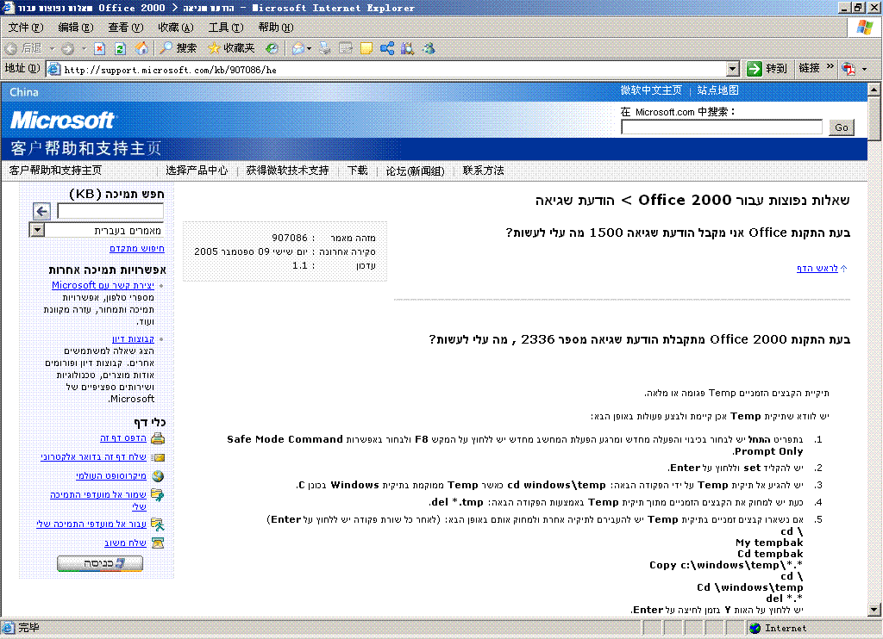Click the Forward arrow toolbar button
The height and width of the screenshot is (639, 883).
coord(67,49)
